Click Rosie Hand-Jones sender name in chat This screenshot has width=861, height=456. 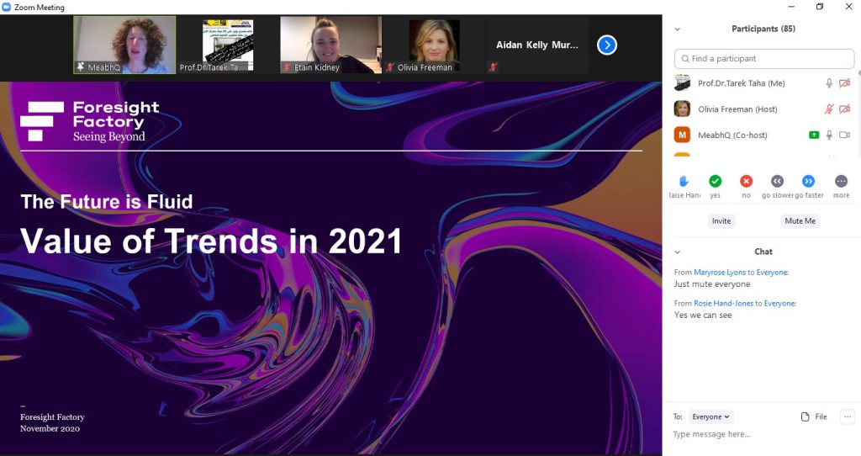click(x=723, y=303)
